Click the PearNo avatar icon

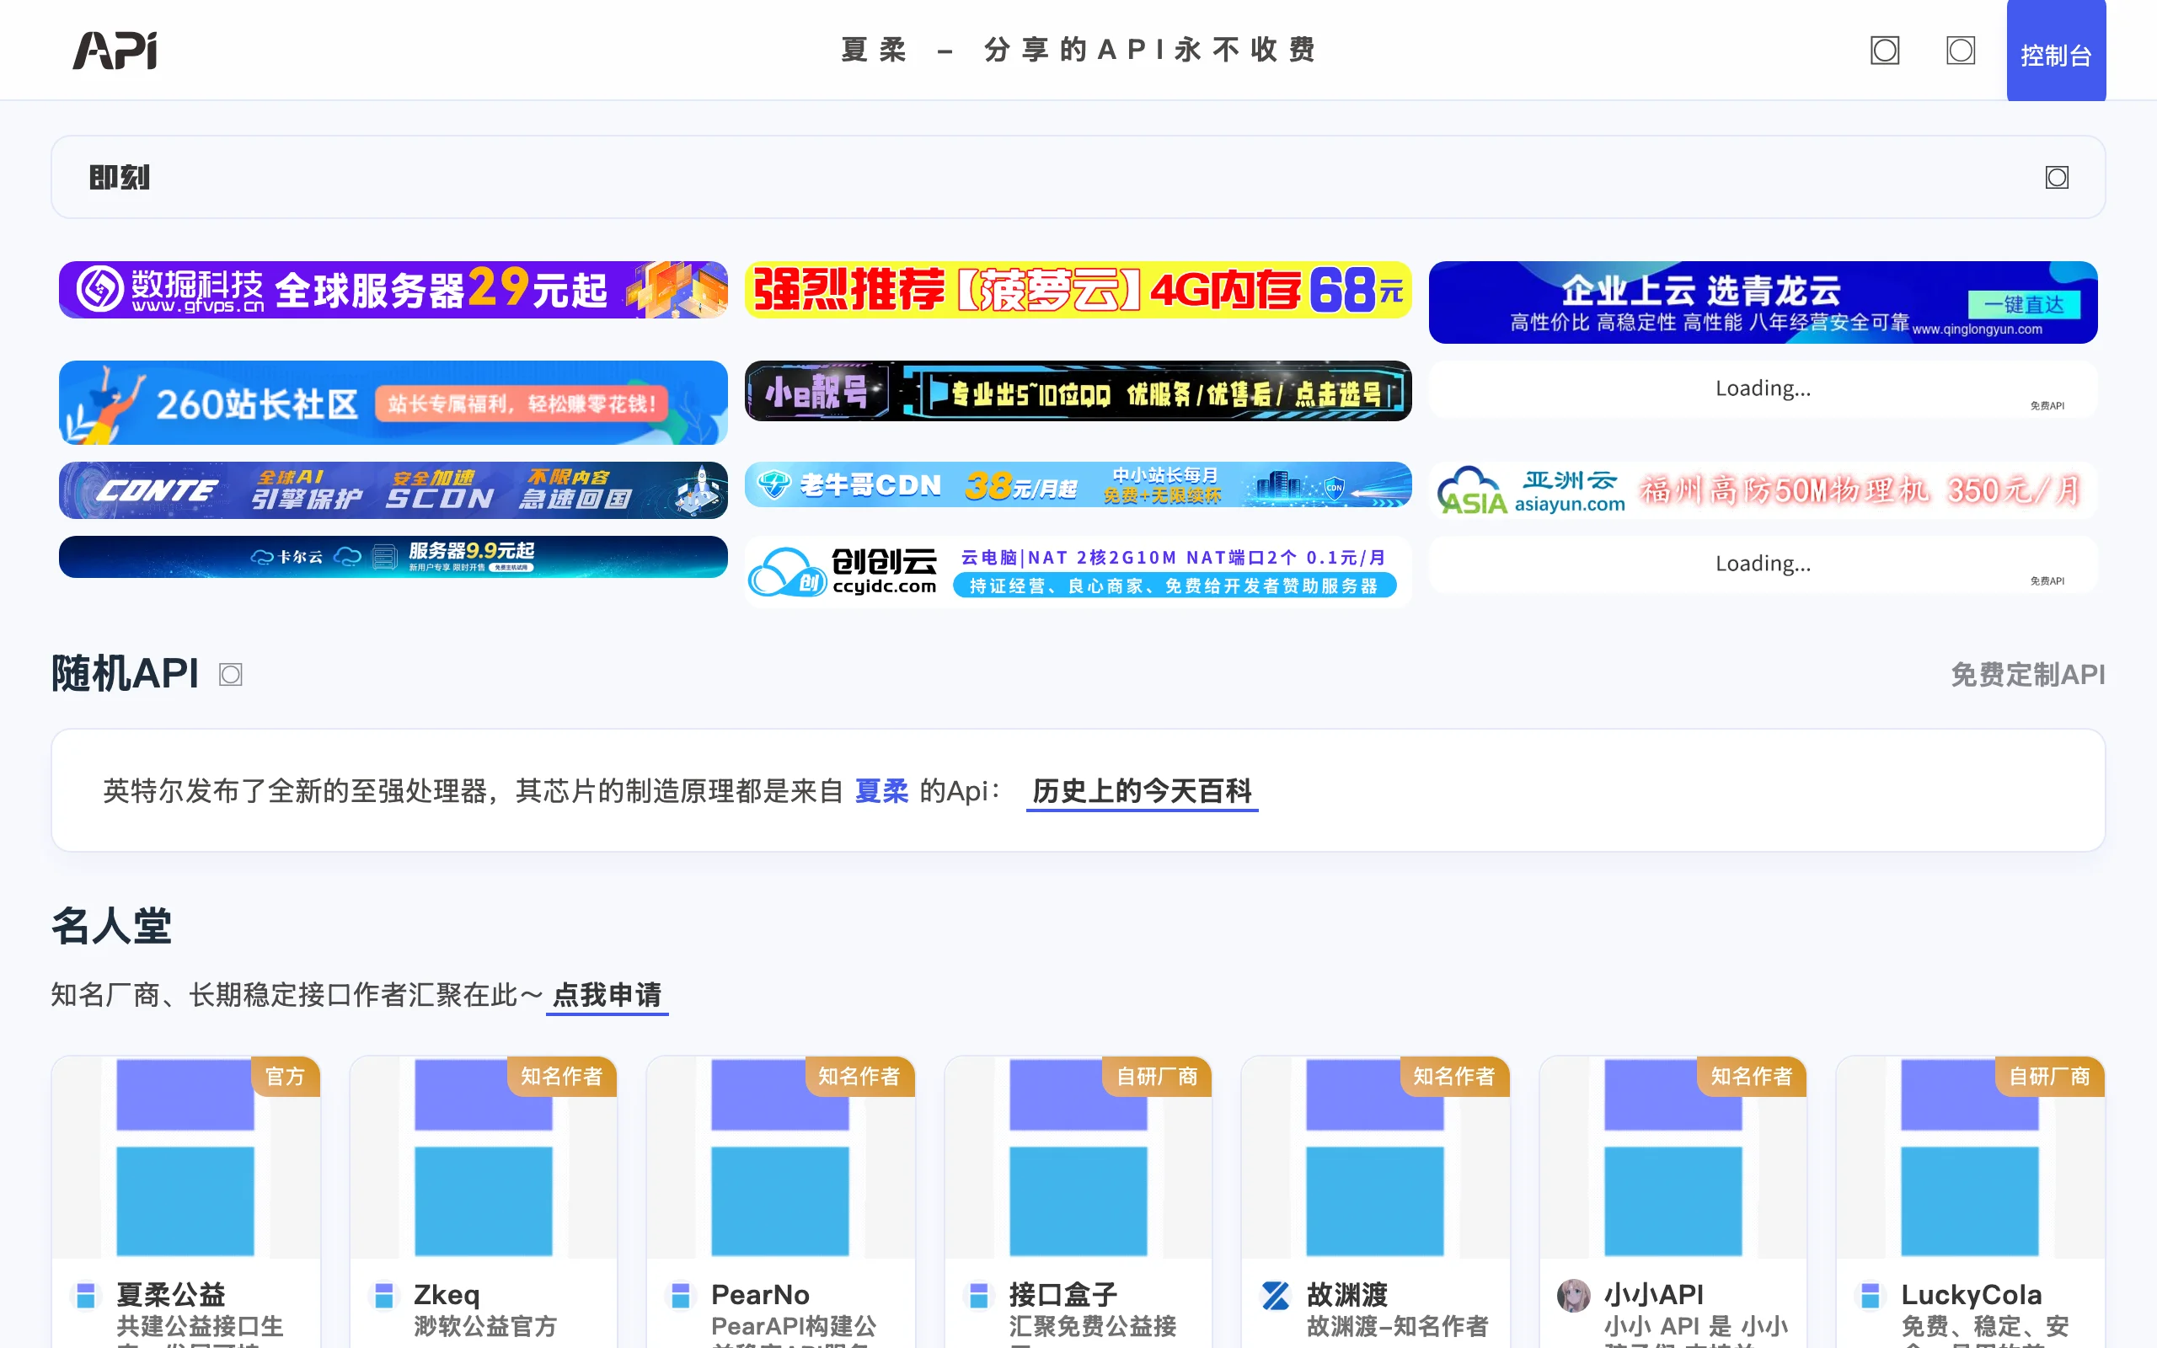[680, 1296]
